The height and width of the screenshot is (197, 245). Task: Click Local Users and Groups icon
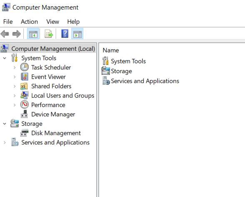pyautogui.click(x=24, y=95)
